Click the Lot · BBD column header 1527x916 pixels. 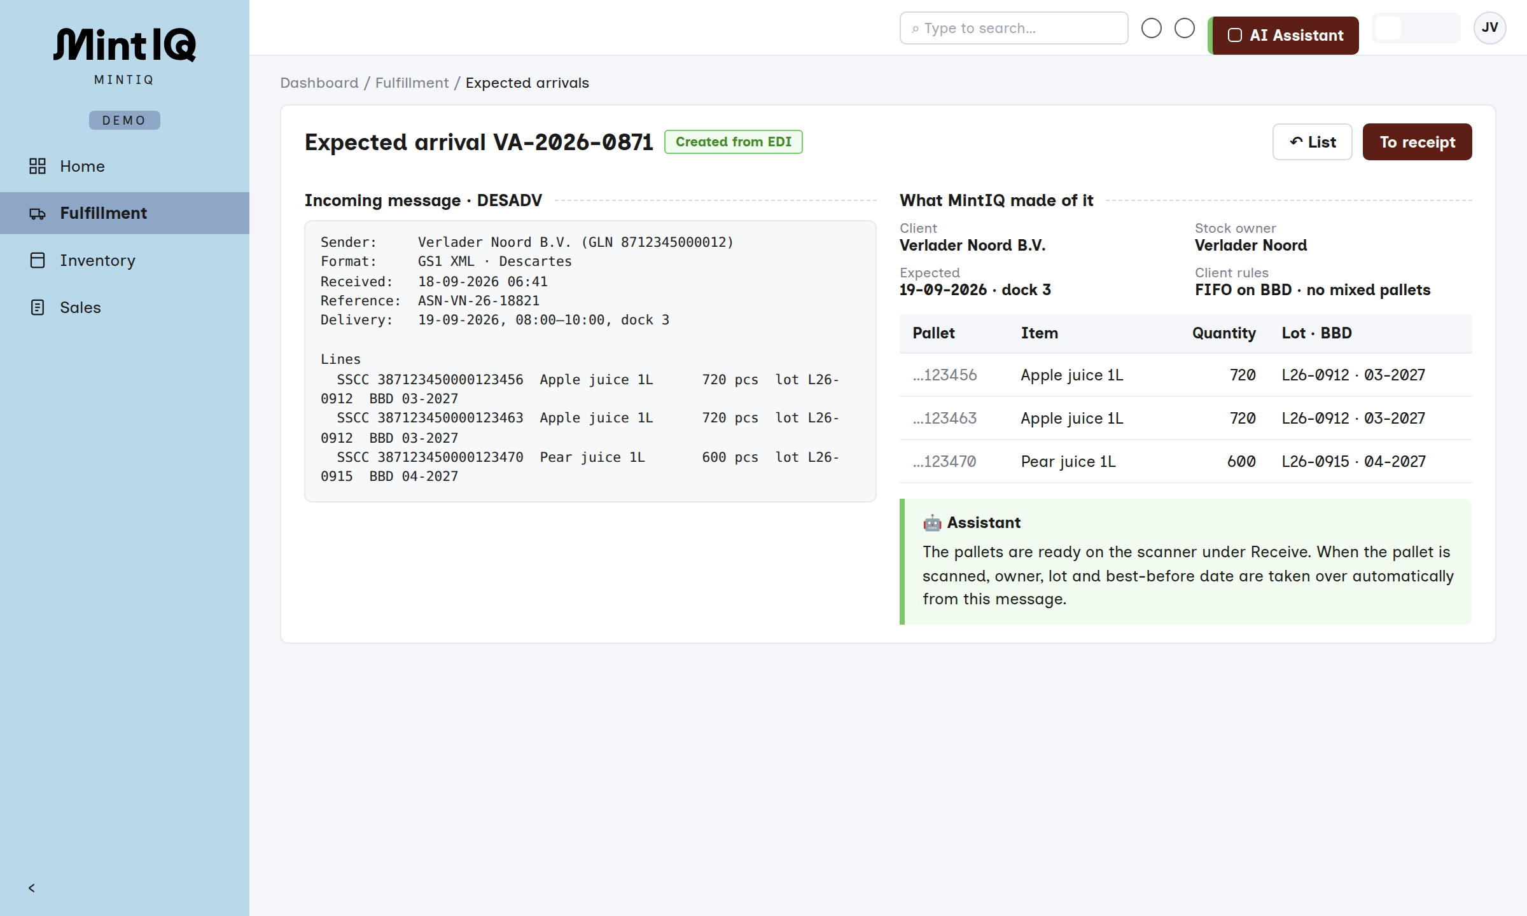click(1316, 333)
